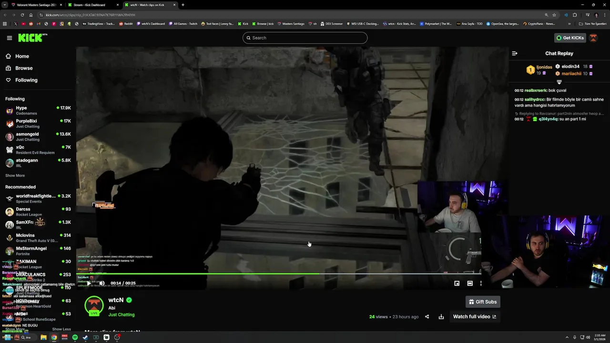The height and width of the screenshot is (343, 610).
Task: Open the OpenSea bookmark
Action: pyautogui.click(x=502, y=24)
